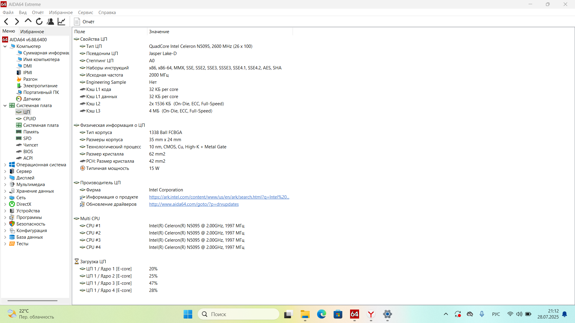
Task: Collapse the Системная плата tree node
Action: [5, 106]
